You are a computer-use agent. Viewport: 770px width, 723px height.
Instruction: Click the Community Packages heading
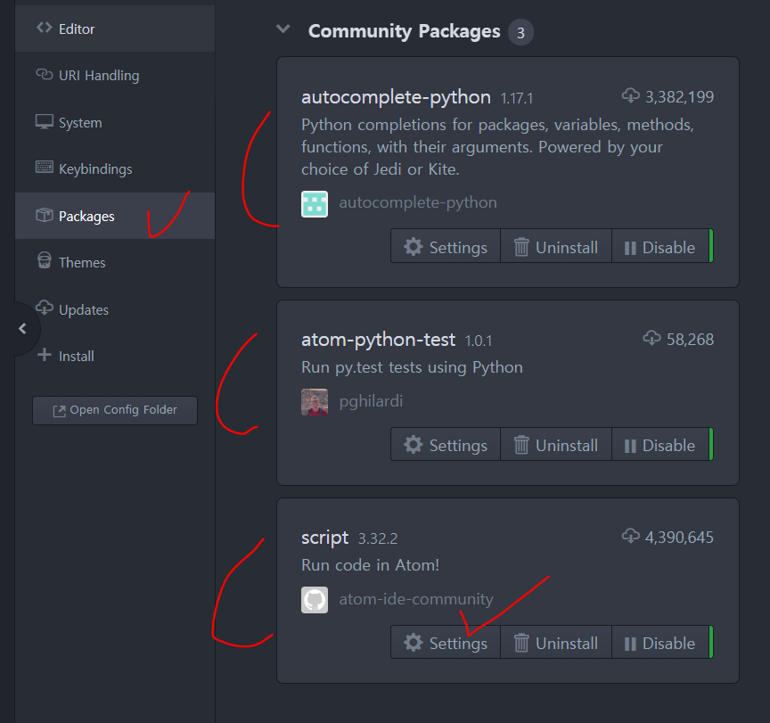(404, 31)
